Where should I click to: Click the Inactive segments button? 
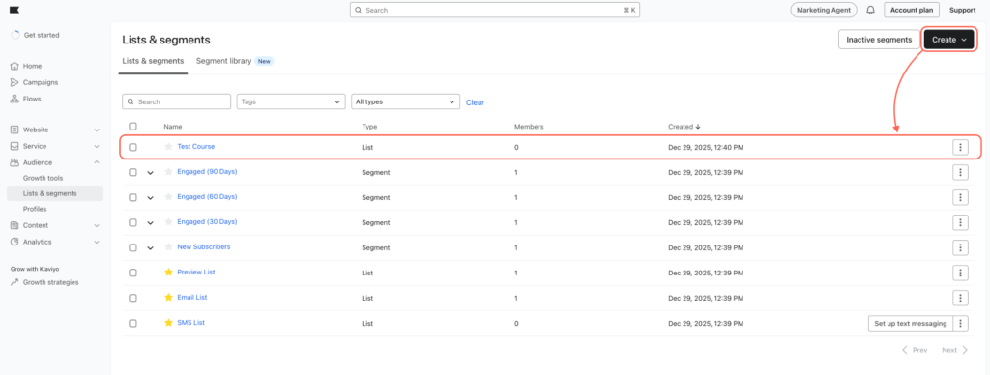pyautogui.click(x=879, y=39)
